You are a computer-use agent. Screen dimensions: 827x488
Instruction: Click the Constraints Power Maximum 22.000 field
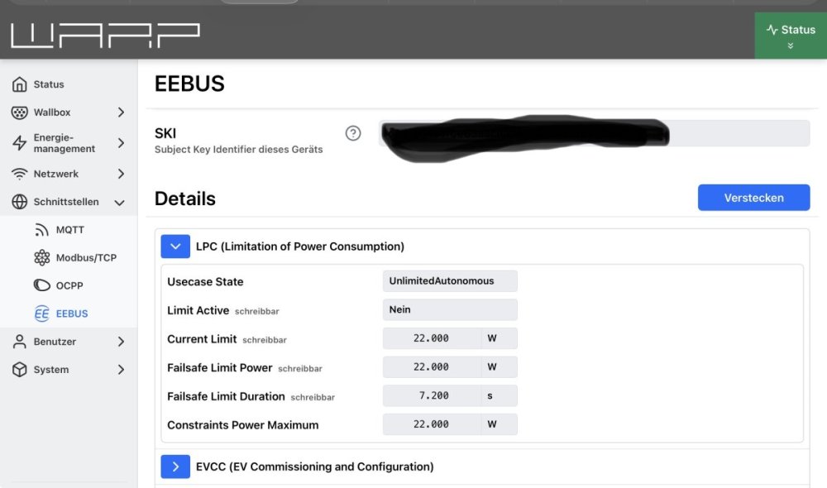432,424
